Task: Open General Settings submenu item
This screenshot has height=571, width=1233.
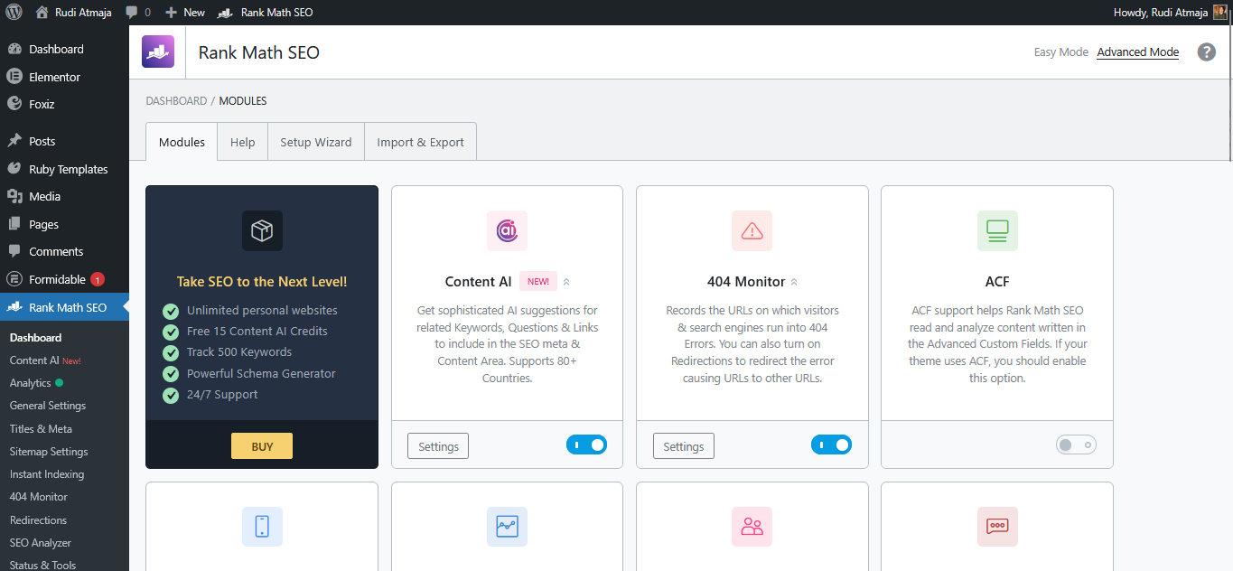Action: [48, 406]
